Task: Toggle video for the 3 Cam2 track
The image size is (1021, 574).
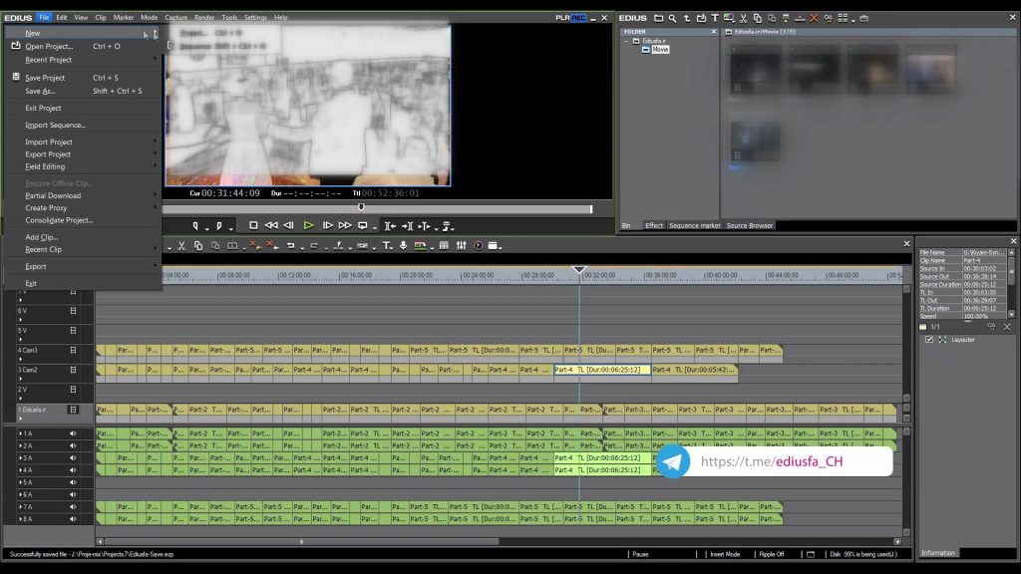Action: 73,370
